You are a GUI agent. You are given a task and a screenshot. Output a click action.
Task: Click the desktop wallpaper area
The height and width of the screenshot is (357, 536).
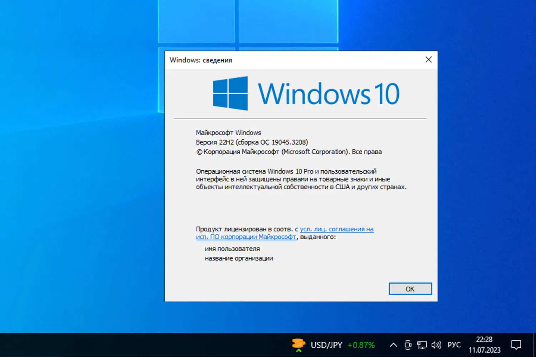point(71,178)
